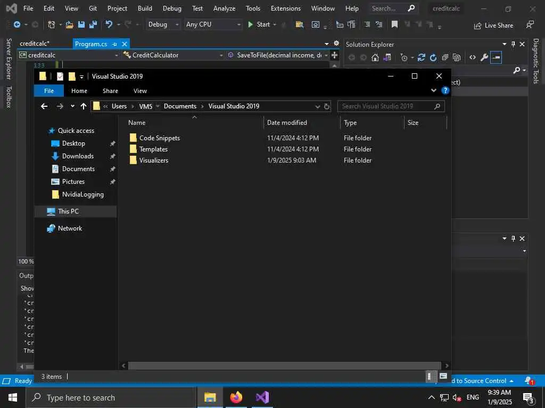Toggle auto-hide pin on Solution Explorer
This screenshot has height=408, width=545.
tap(514, 44)
